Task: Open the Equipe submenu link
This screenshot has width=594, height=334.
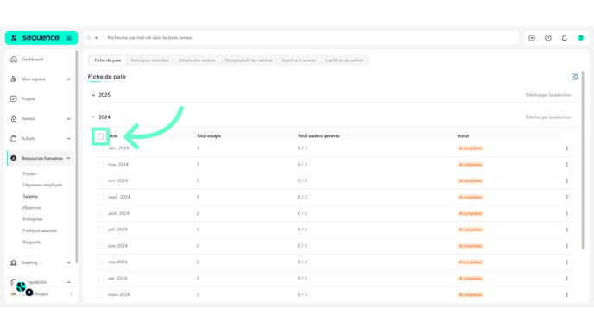Action: click(29, 173)
